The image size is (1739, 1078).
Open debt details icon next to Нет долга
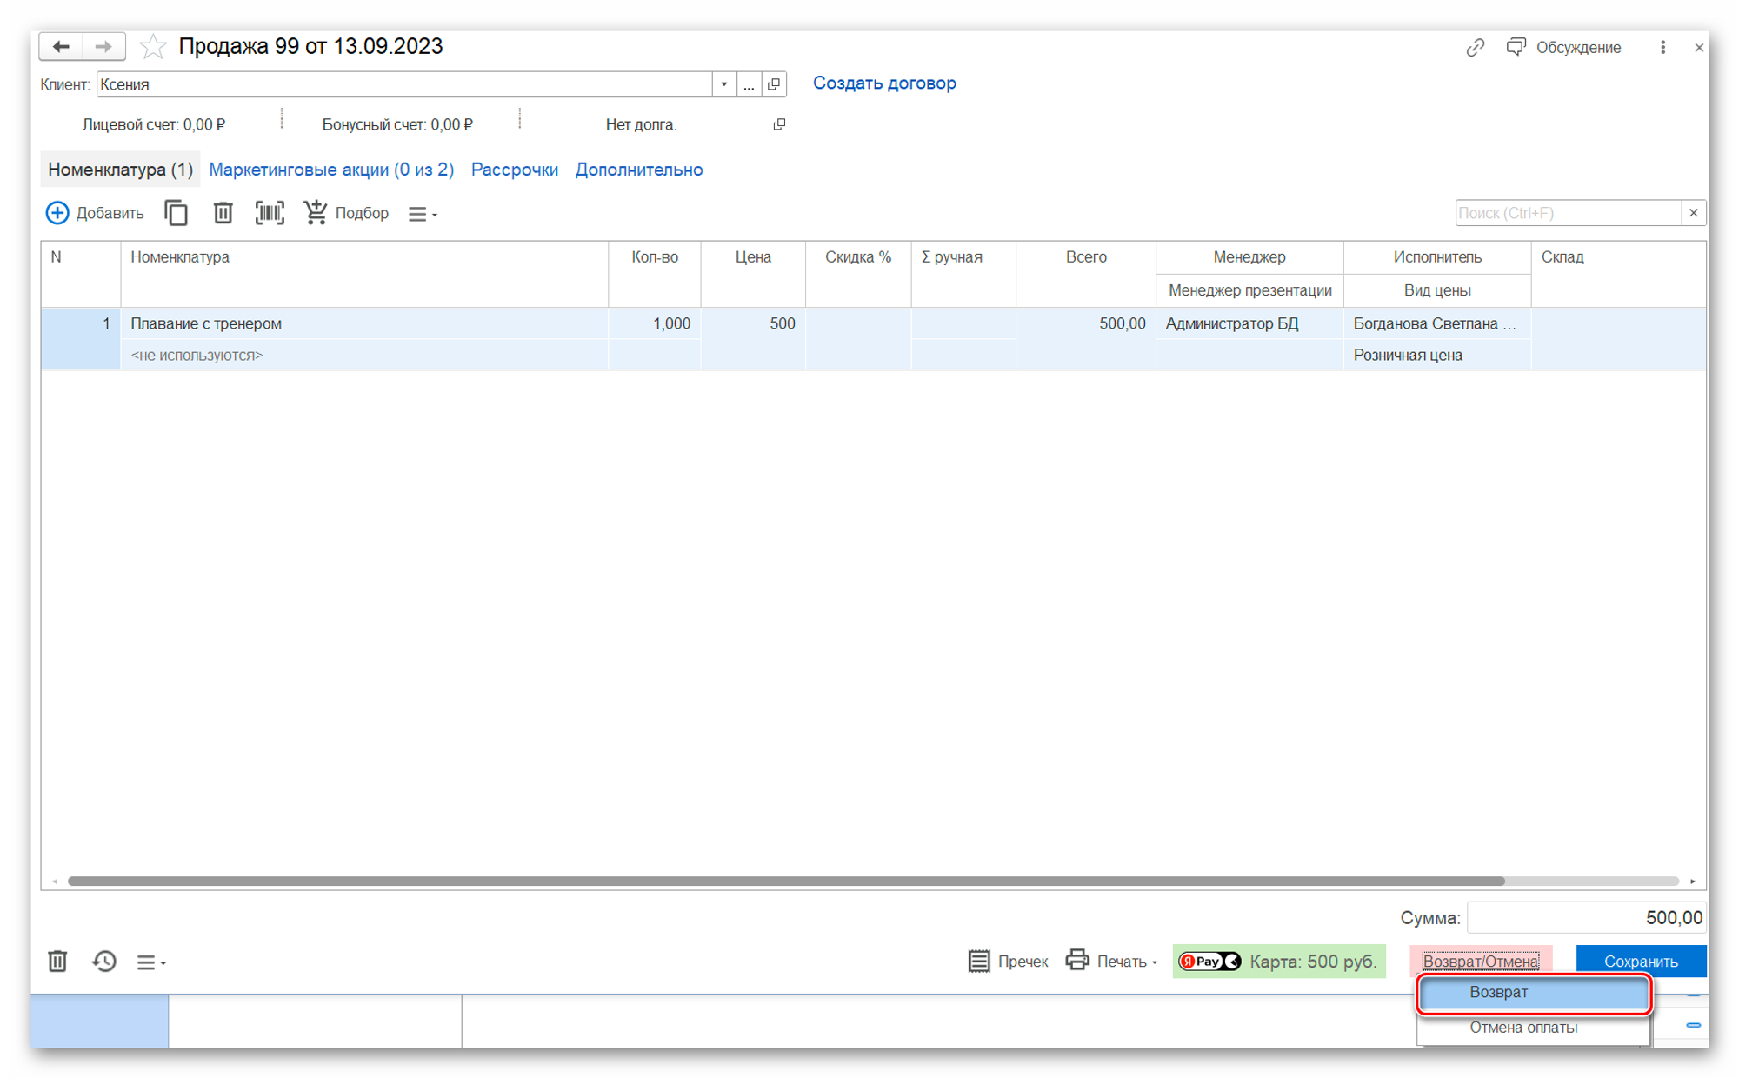(x=779, y=124)
